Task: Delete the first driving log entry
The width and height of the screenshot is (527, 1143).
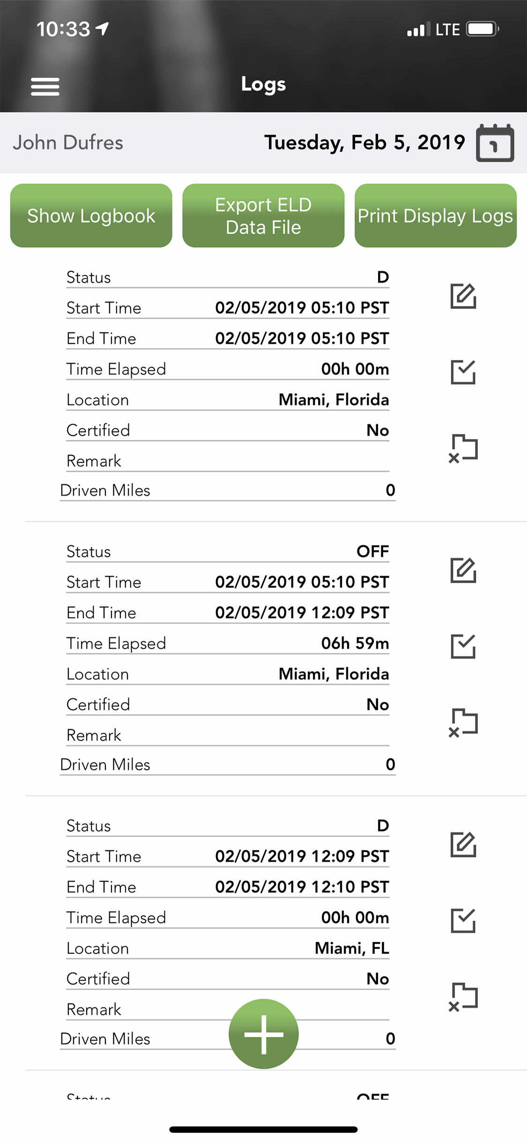Action: pos(463,449)
